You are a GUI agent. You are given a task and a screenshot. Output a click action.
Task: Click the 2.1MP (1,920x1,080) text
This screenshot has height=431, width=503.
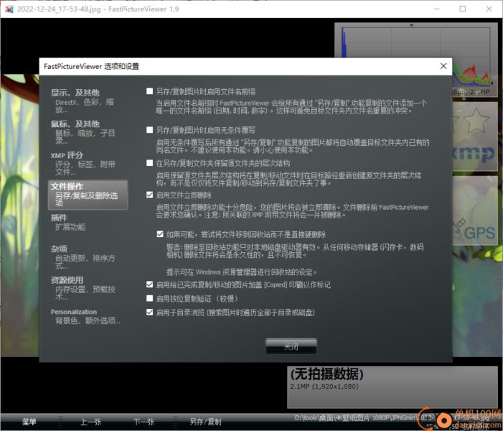(324, 386)
